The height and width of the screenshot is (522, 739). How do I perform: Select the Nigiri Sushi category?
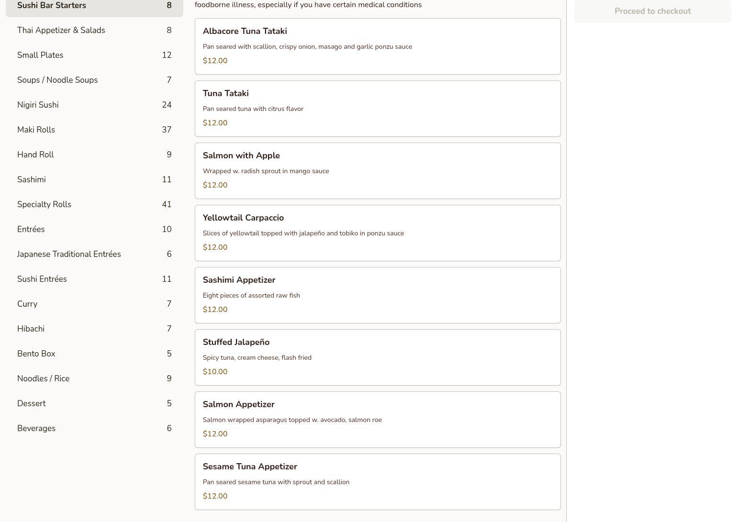(94, 105)
